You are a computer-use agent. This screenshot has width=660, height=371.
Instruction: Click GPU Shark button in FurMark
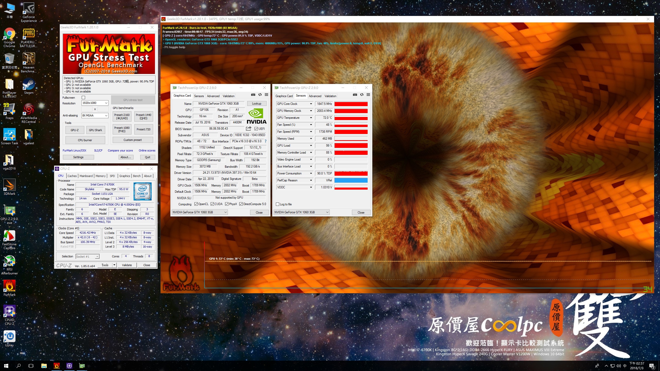tap(95, 130)
